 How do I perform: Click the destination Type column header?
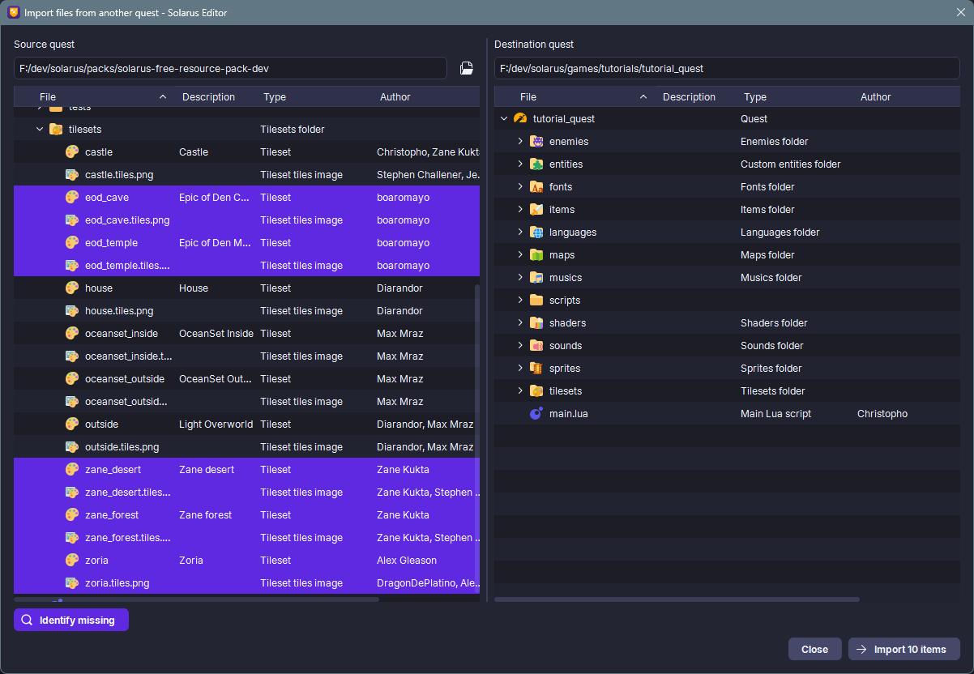792,96
